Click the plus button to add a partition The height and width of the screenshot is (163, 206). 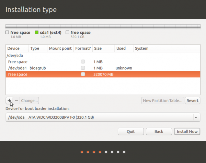(9, 101)
